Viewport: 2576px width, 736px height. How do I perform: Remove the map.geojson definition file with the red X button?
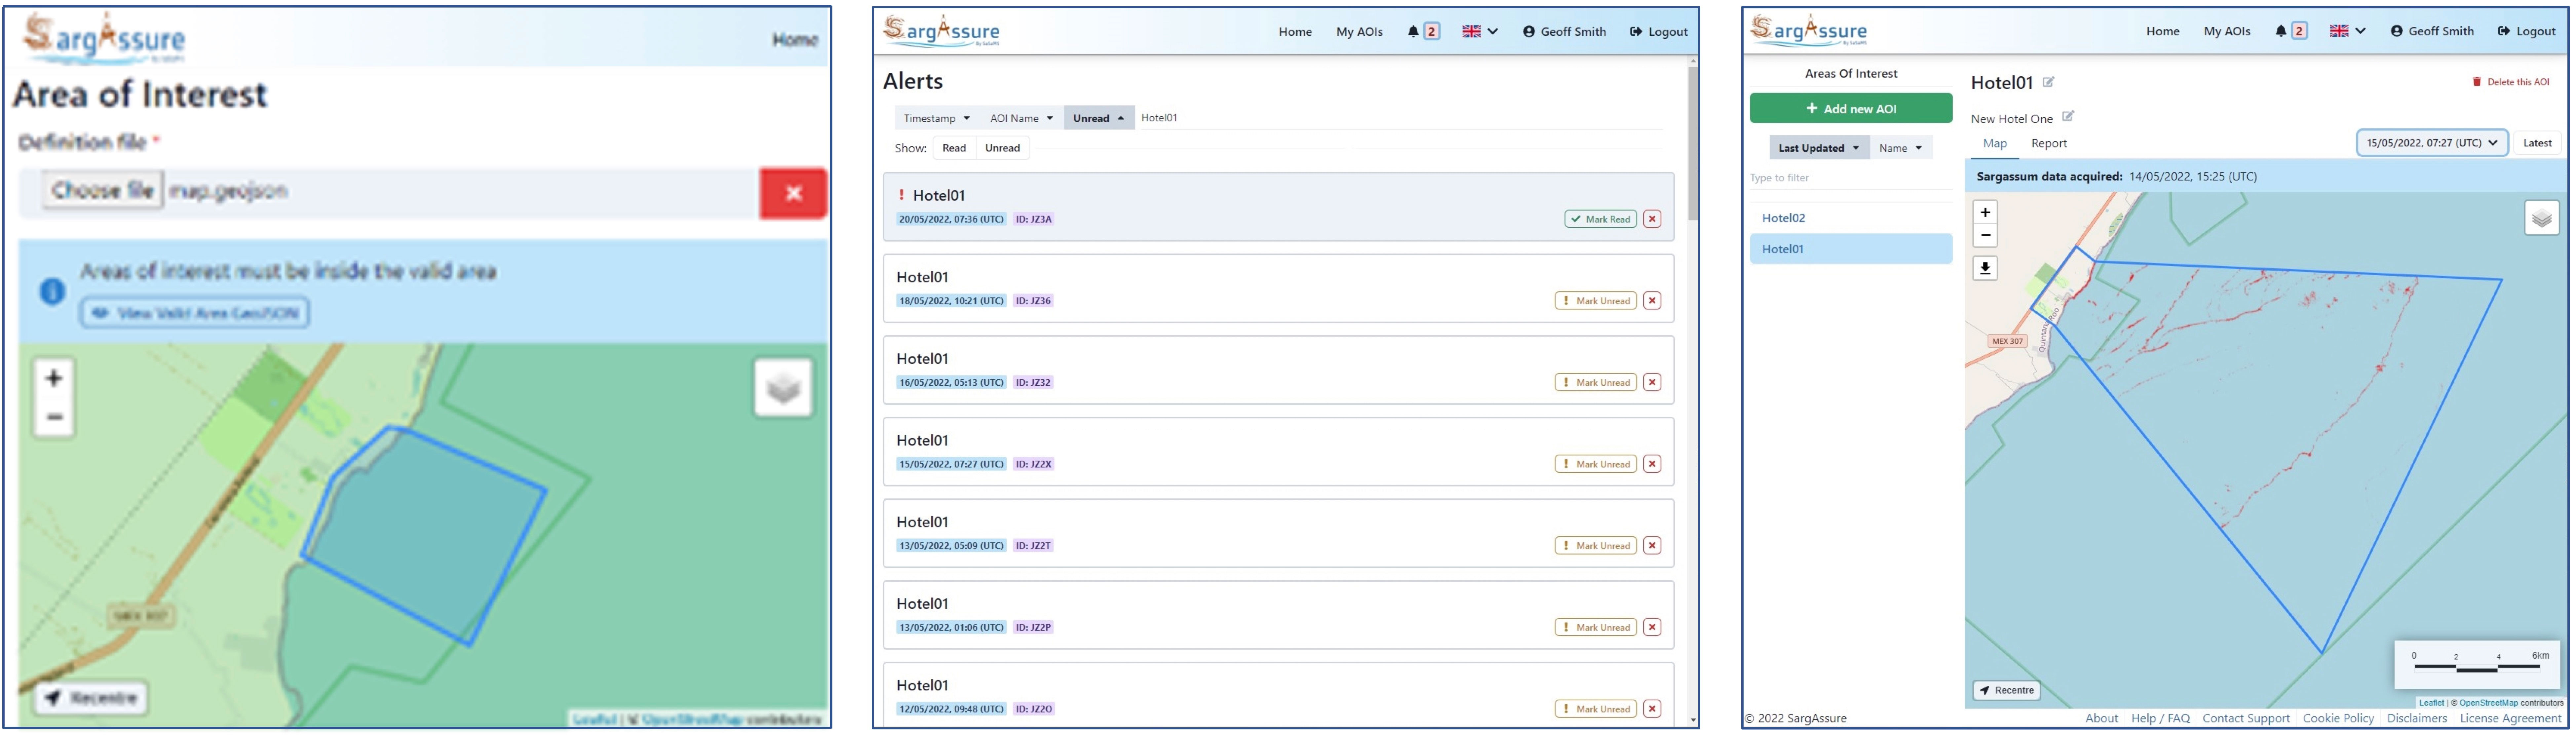tap(793, 193)
